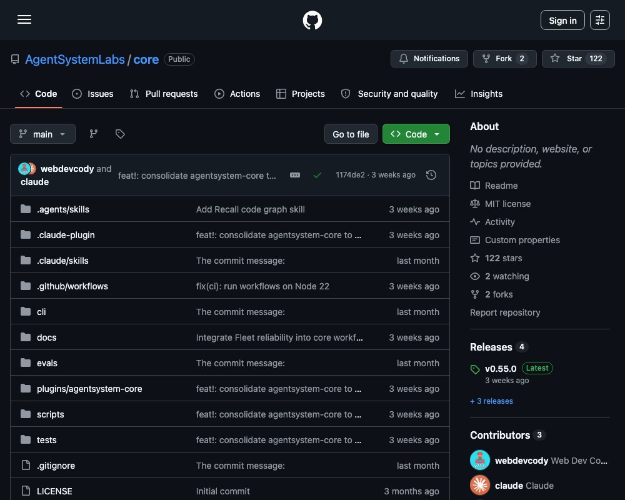625x500 pixels.
Task: Open the Pull requests tab
Action: 164,94
